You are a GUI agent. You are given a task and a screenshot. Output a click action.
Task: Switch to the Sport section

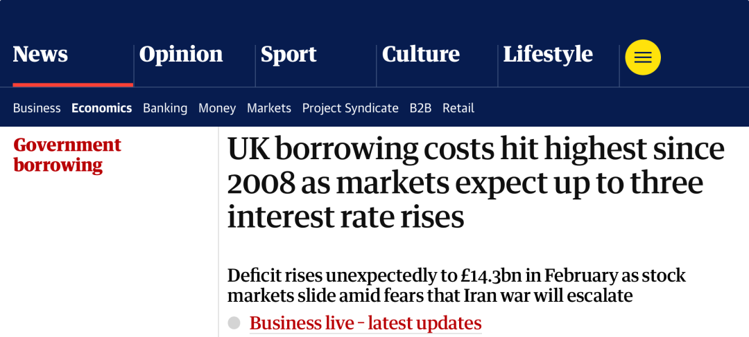289,55
